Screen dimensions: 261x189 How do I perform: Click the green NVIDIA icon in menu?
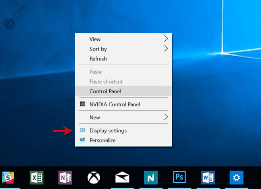[x=82, y=104]
